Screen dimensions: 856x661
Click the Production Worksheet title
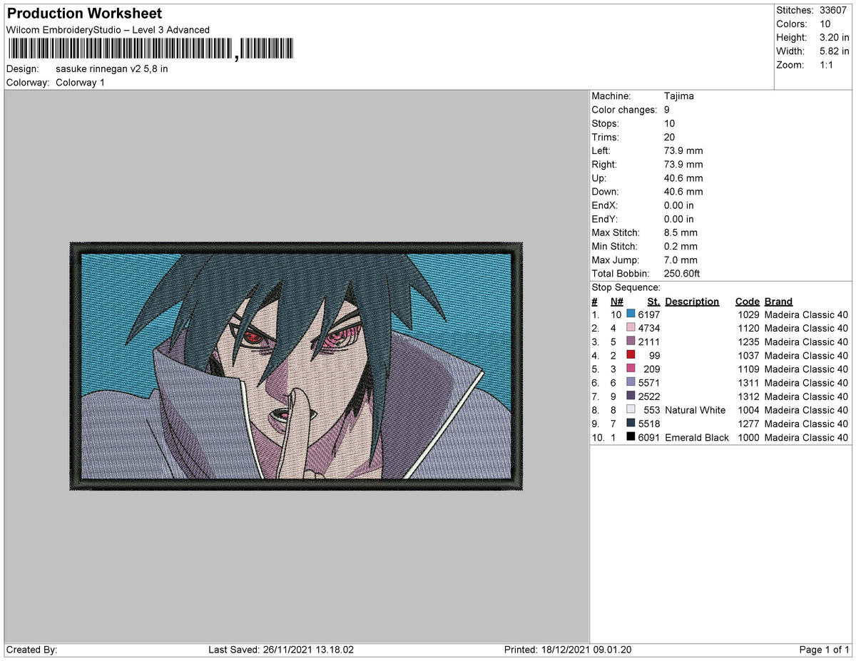pos(83,13)
